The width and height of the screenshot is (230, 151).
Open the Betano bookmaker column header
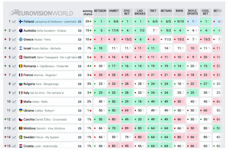click(166, 12)
